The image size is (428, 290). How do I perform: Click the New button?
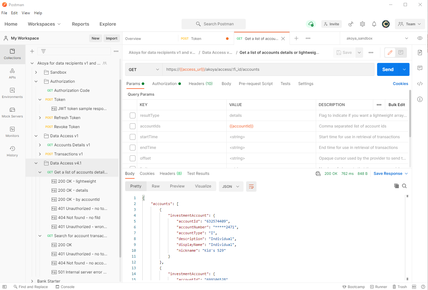95,38
